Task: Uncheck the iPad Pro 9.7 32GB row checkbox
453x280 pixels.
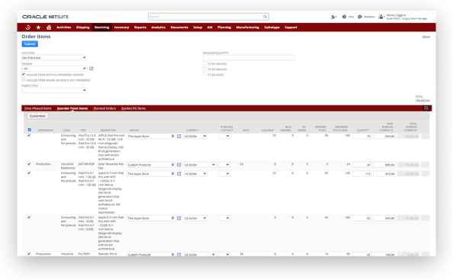Action: 29,217
